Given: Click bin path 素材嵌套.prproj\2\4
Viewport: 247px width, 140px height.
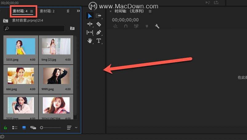Looking at the screenshot, I should tap(28, 20).
